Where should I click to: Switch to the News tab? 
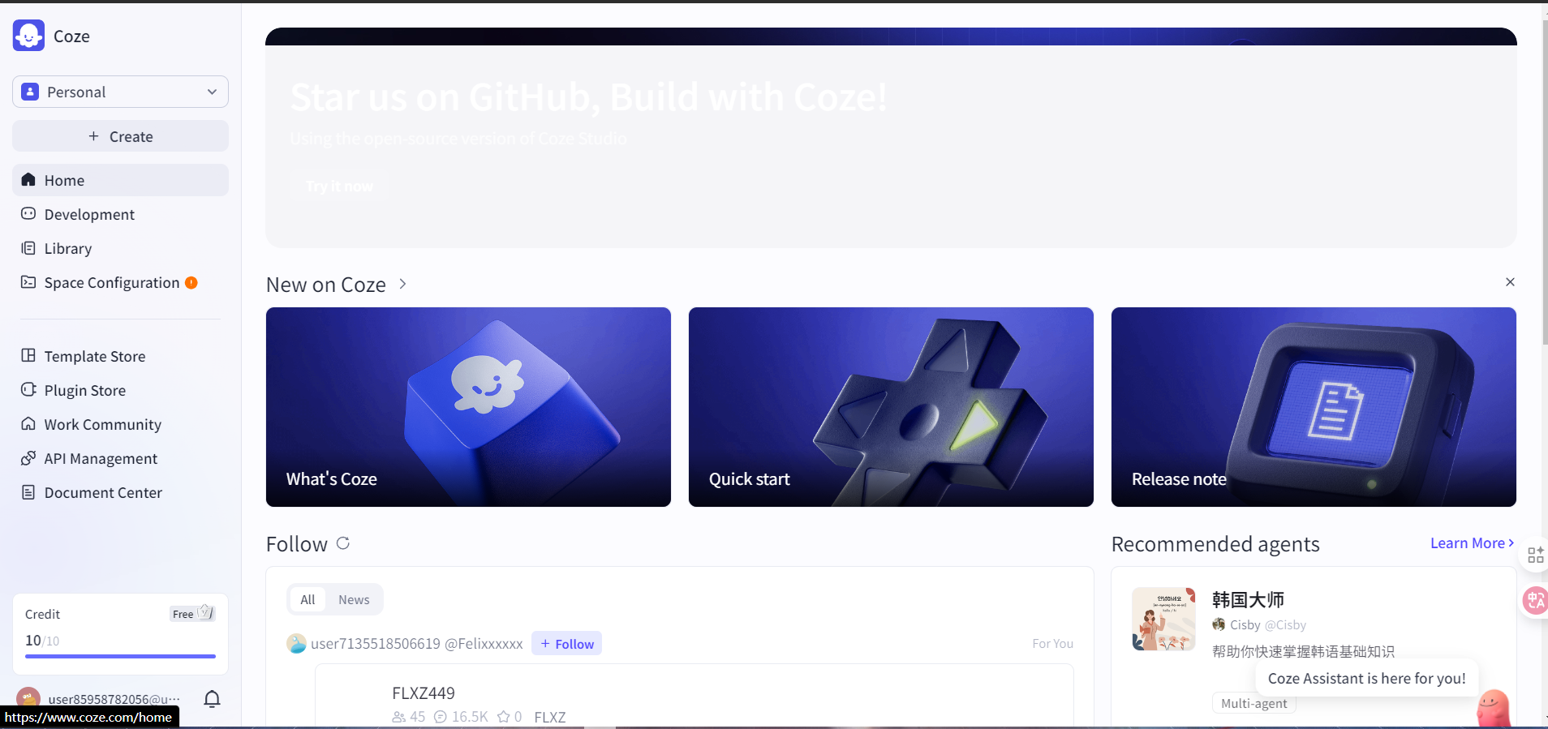pos(354,600)
